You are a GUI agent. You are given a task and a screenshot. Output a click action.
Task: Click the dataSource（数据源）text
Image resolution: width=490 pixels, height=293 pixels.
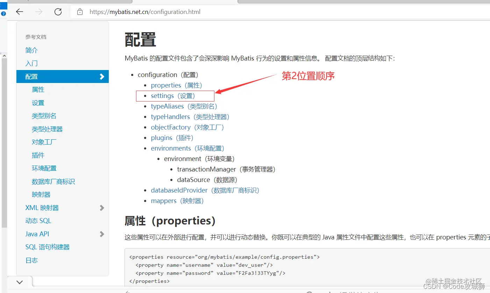point(207,180)
